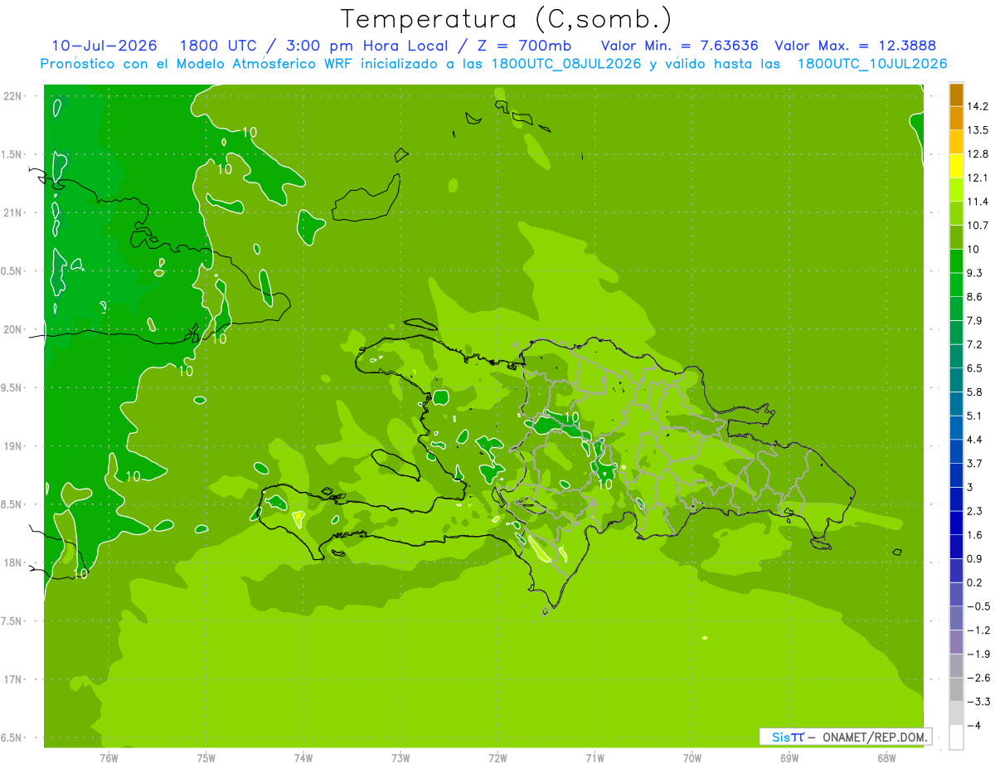
Task: Click the legend value '7.9'
Action: tap(975, 321)
